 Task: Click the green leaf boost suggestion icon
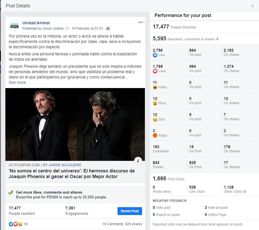point(11,192)
